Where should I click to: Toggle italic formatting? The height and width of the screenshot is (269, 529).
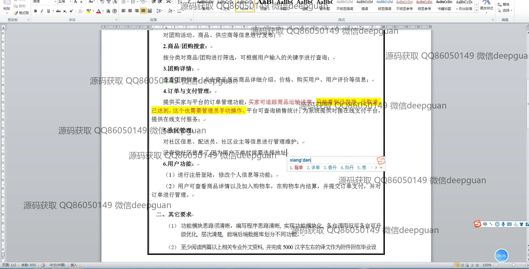(x=42, y=11)
